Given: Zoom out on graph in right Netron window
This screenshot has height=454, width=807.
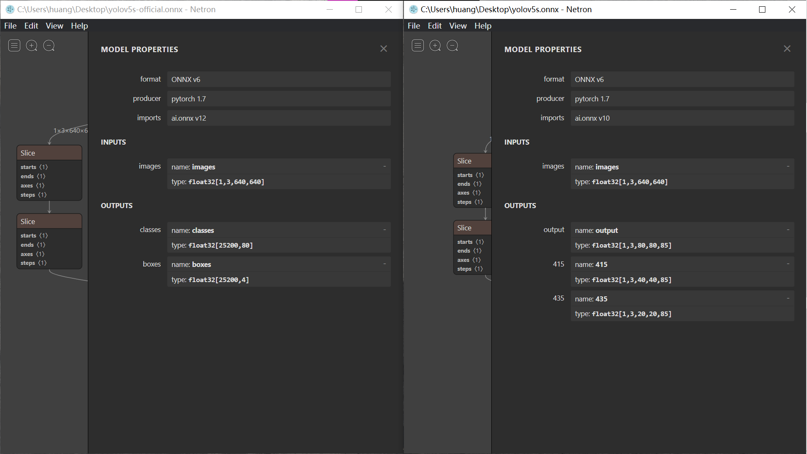Looking at the screenshot, I should coord(452,45).
